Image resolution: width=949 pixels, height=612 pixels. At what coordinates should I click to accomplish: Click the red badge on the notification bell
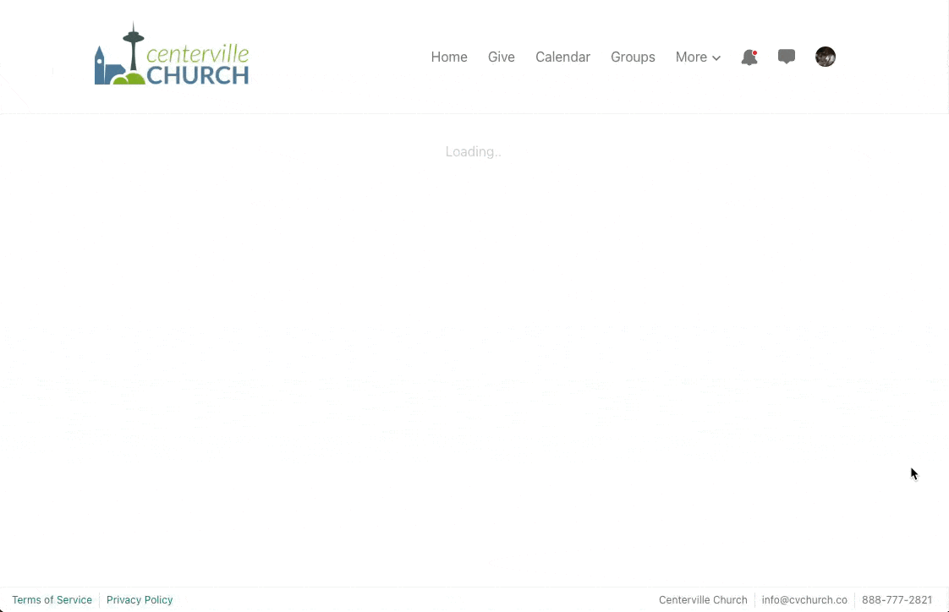(x=754, y=52)
